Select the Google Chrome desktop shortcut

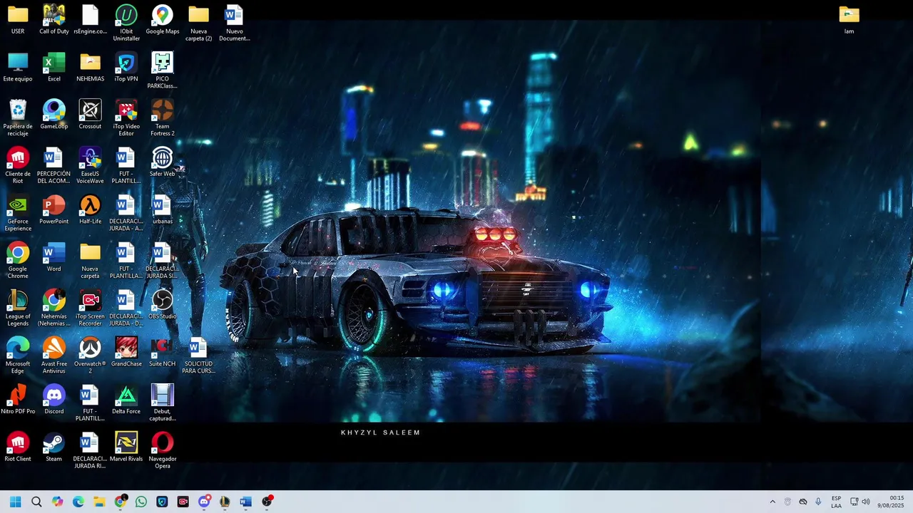pyautogui.click(x=18, y=261)
